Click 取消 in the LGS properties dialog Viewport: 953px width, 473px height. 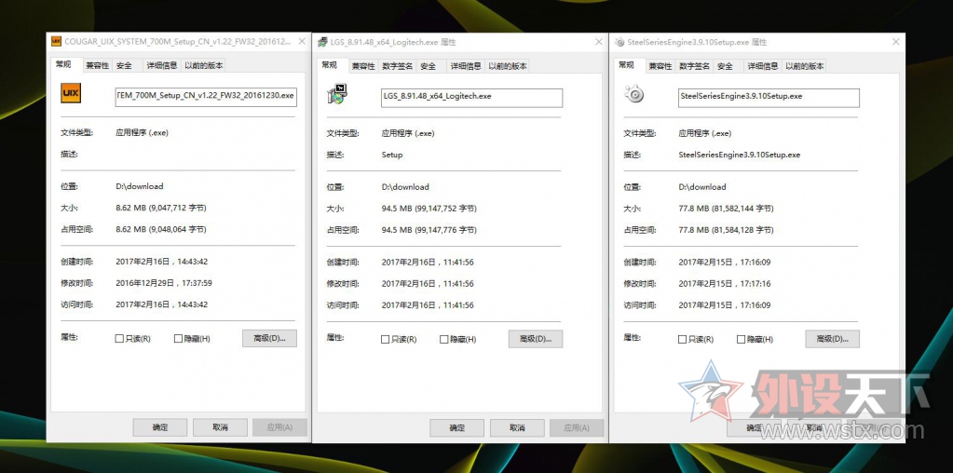tap(513, 427)
